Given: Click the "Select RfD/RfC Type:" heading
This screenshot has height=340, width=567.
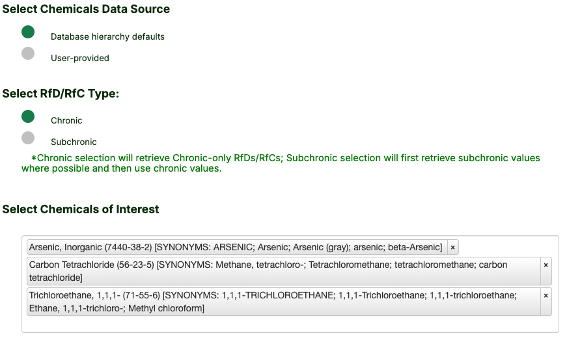Looking at the screenshot, I should click(x=61, y=94).
